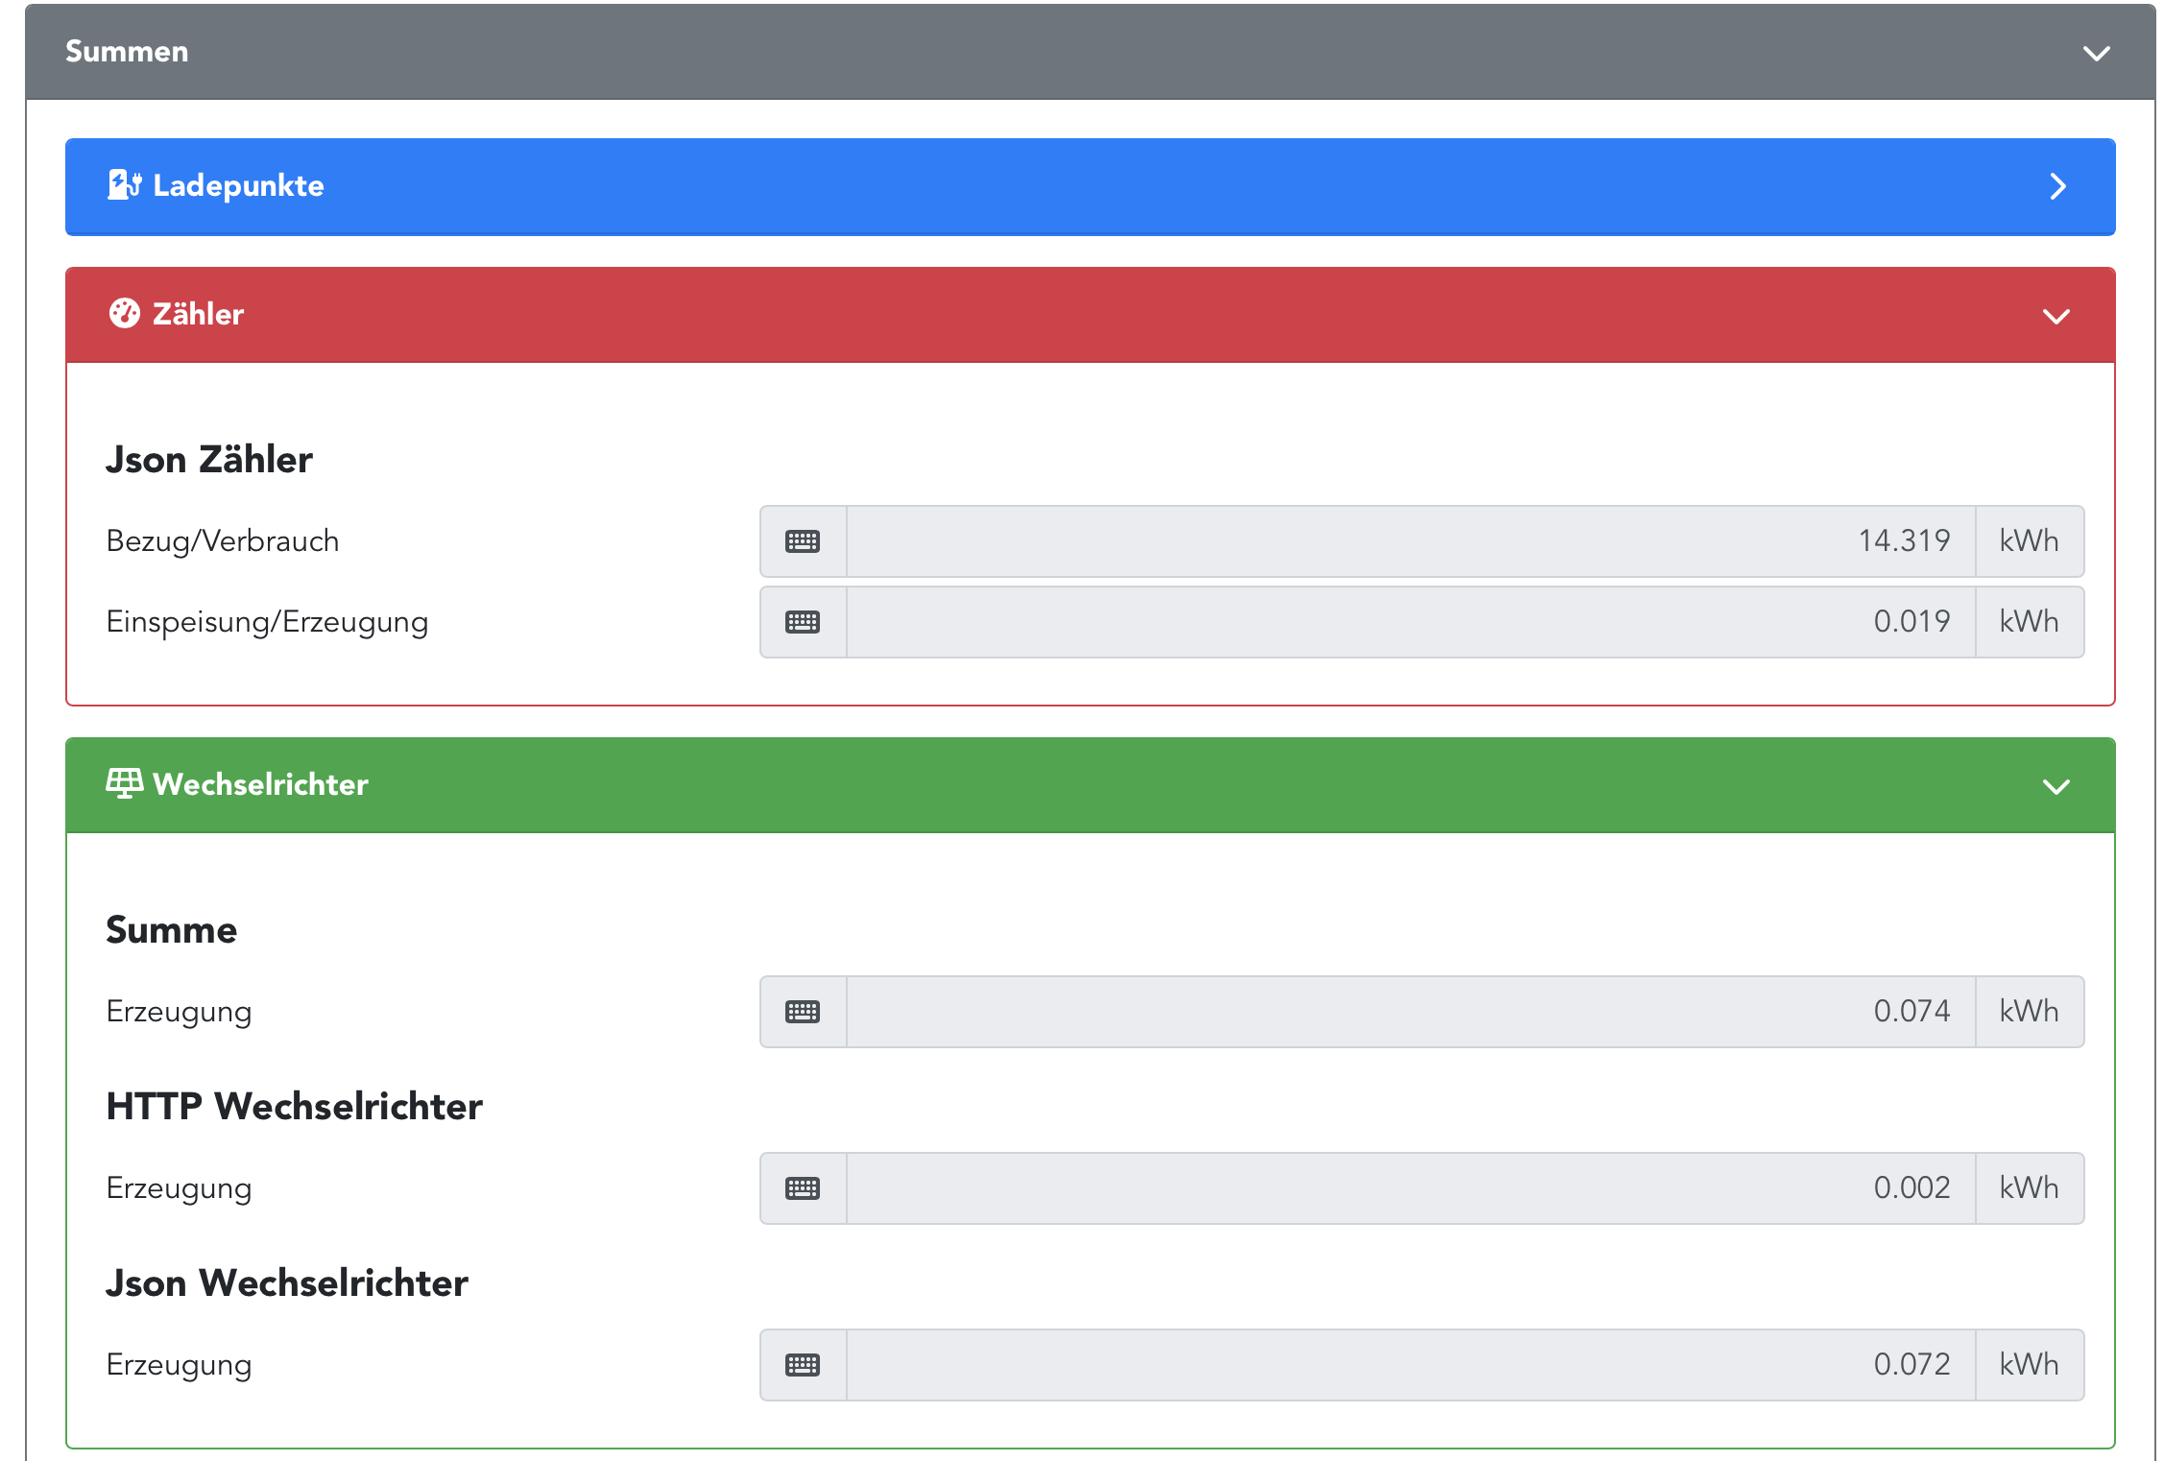2164x1461 pixels.
Task: Click the Wechselrichter header title
Action: pos(260,784)
